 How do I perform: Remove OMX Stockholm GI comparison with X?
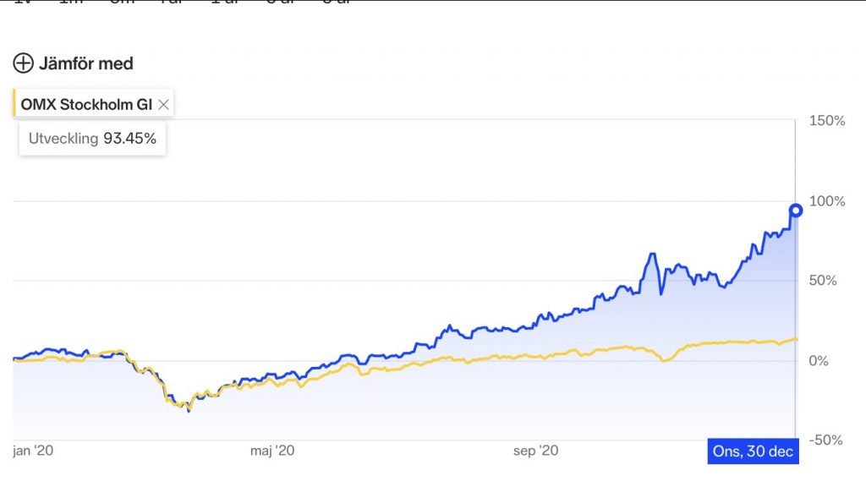(x=163, y=104)
